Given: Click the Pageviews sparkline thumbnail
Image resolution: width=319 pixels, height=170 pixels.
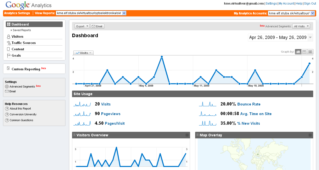Looking at the screenshot, I should tap(82, 114).
